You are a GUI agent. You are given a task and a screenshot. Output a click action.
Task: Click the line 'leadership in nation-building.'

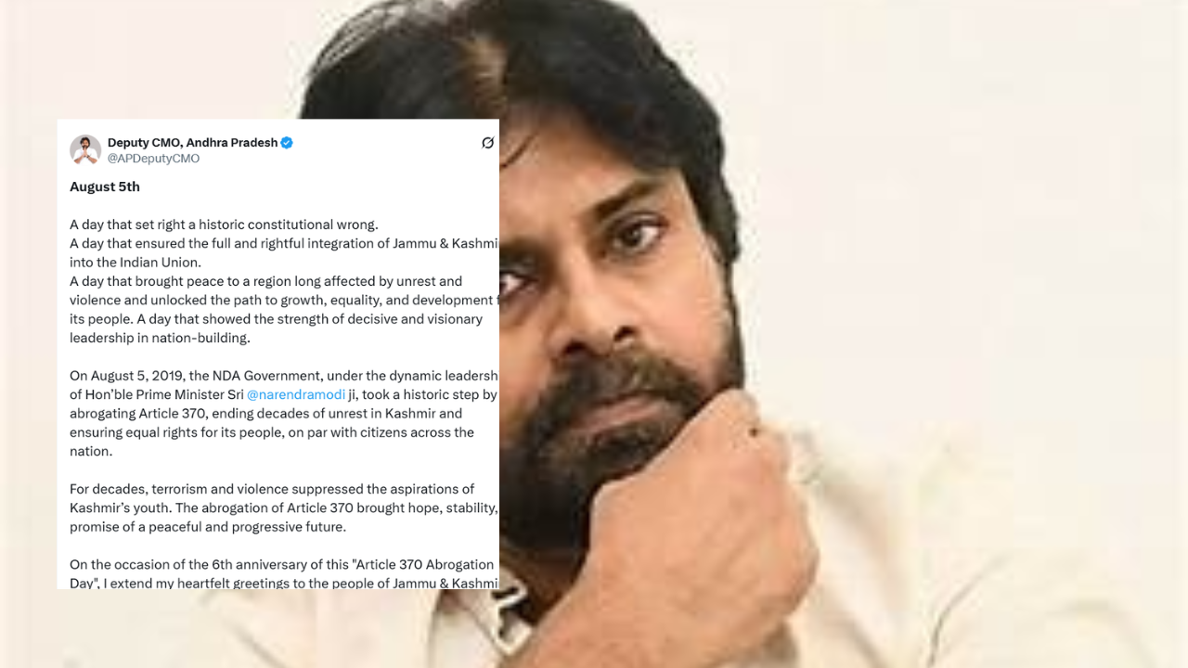click(160, 338)
